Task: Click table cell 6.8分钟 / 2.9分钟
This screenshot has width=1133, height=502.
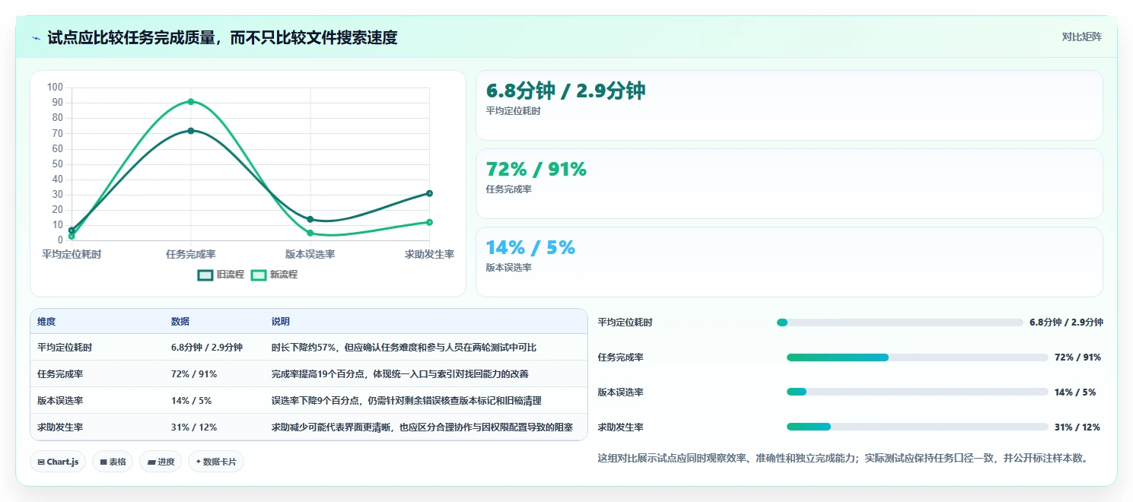Action: [207, 348]
